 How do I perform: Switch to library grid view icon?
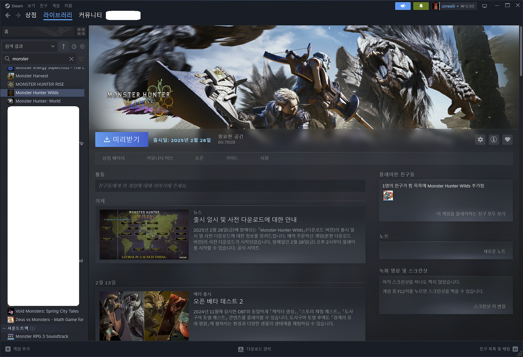coord(81,32)
